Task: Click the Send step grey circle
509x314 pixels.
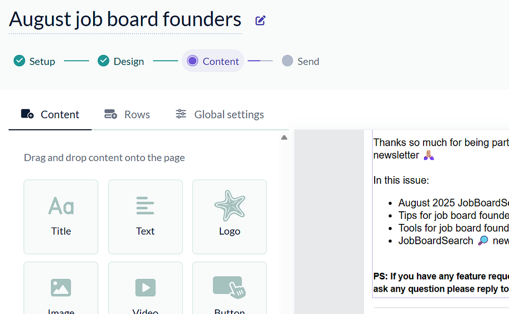Action: pyautogui.click(x=288, y=61)
